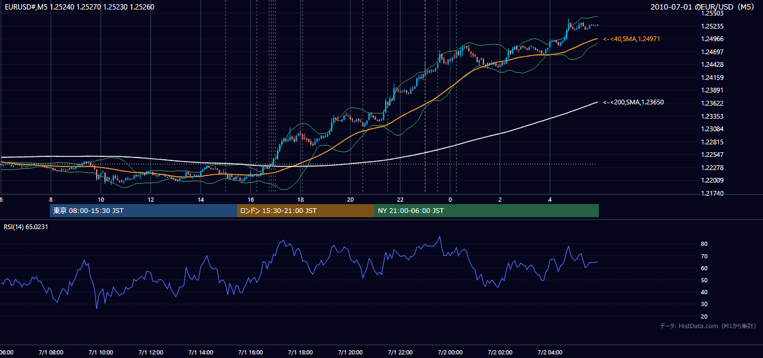Click price axis value 1.24966
The height and width of the screenshot is (358, 763).
712,39
